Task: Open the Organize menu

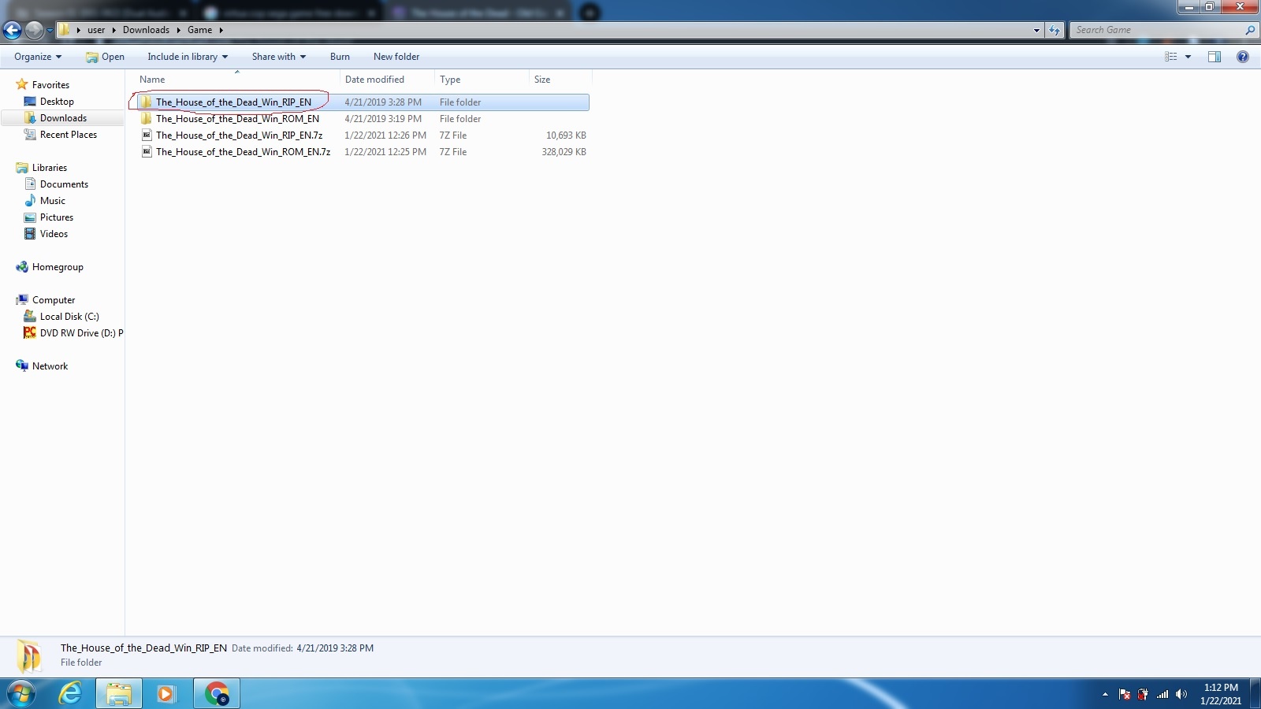Action: [x=38, y=57]
